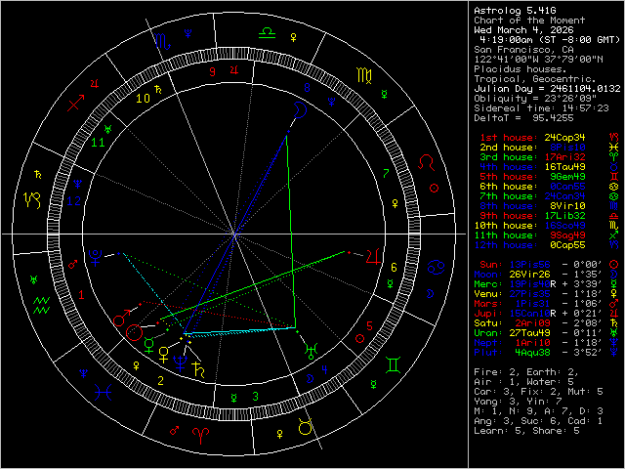Click the Saturn symbol ending the sidebar Satu row

614,322
